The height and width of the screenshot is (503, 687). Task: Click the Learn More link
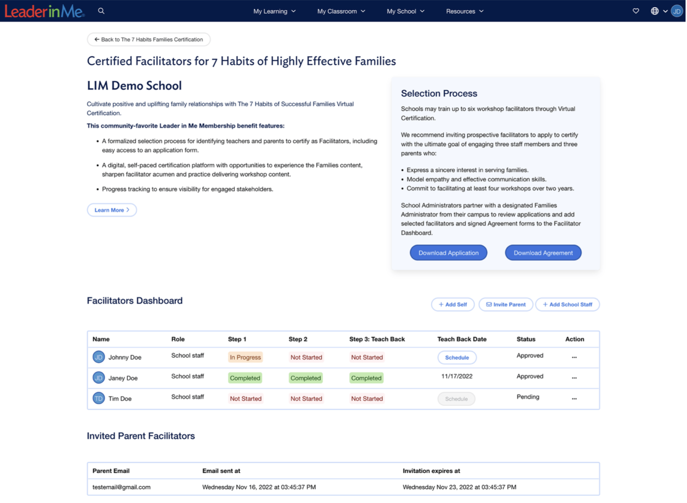click(x=112, y=210)
